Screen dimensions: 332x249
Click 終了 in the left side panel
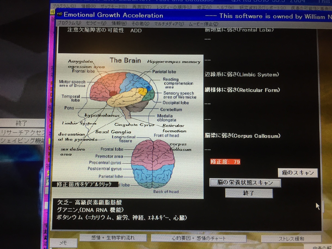tap(22, 123)
